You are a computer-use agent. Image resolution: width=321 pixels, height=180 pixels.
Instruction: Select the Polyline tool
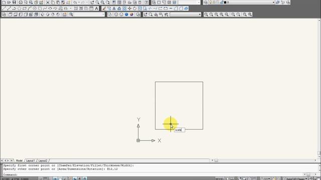tap(14, 8)
